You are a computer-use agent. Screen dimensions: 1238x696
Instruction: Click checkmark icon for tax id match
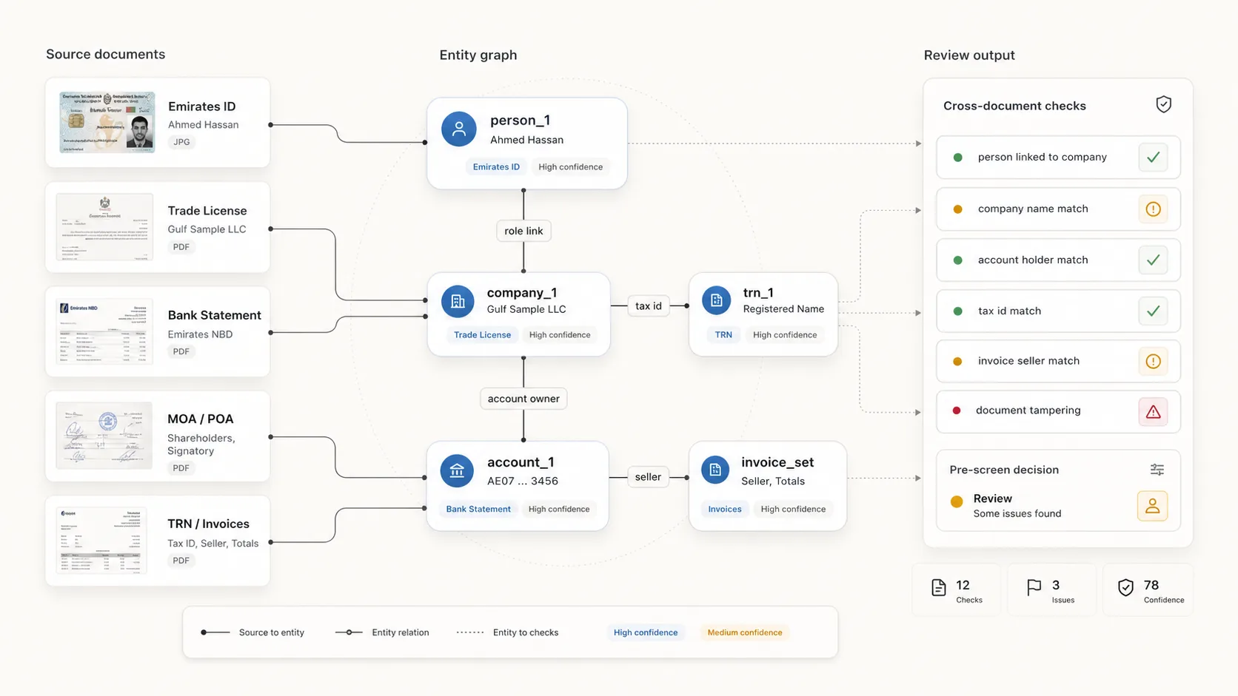pyautogui.click(x=1153, y=311)
